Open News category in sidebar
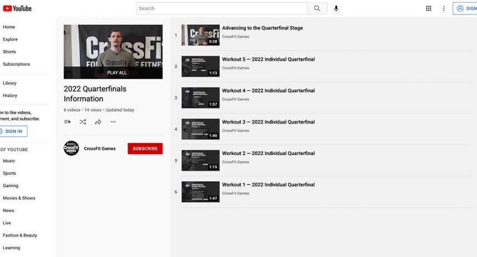 pyautogui.click(x=8, y=211)
